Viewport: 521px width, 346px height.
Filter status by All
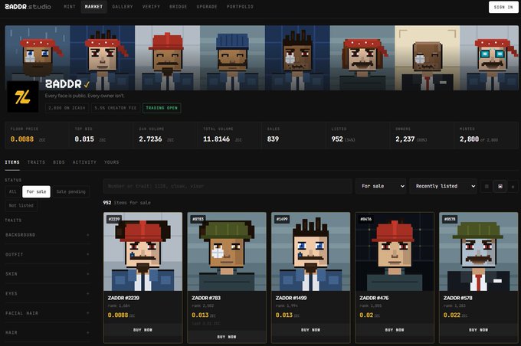(12, 191)
